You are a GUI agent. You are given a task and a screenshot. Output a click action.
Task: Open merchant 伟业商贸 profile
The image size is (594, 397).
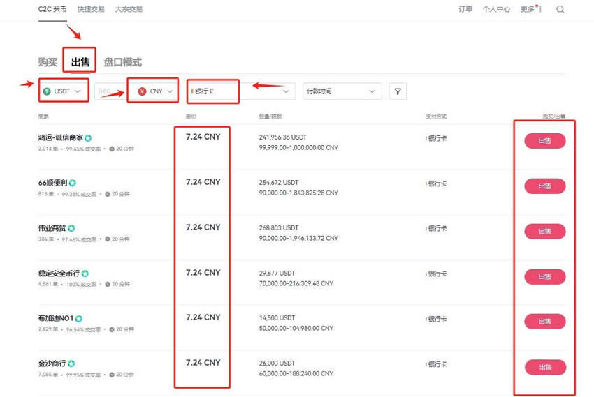52,228
